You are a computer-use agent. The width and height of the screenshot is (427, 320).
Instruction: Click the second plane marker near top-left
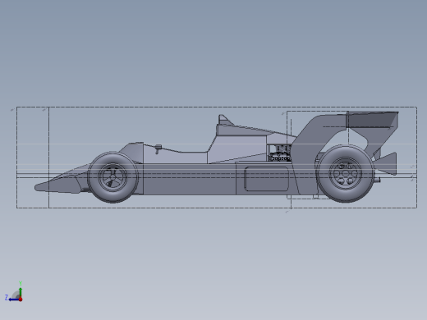(44, 110)
